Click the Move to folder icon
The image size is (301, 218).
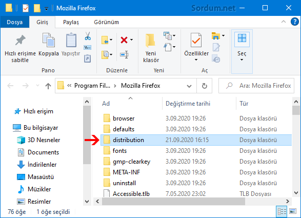point(105,40)
